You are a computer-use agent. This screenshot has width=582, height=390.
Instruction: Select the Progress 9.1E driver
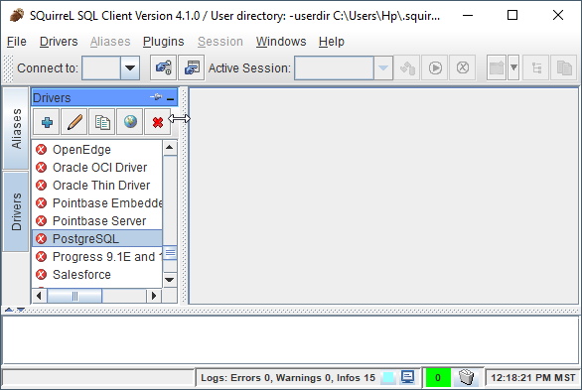(97, 256)
